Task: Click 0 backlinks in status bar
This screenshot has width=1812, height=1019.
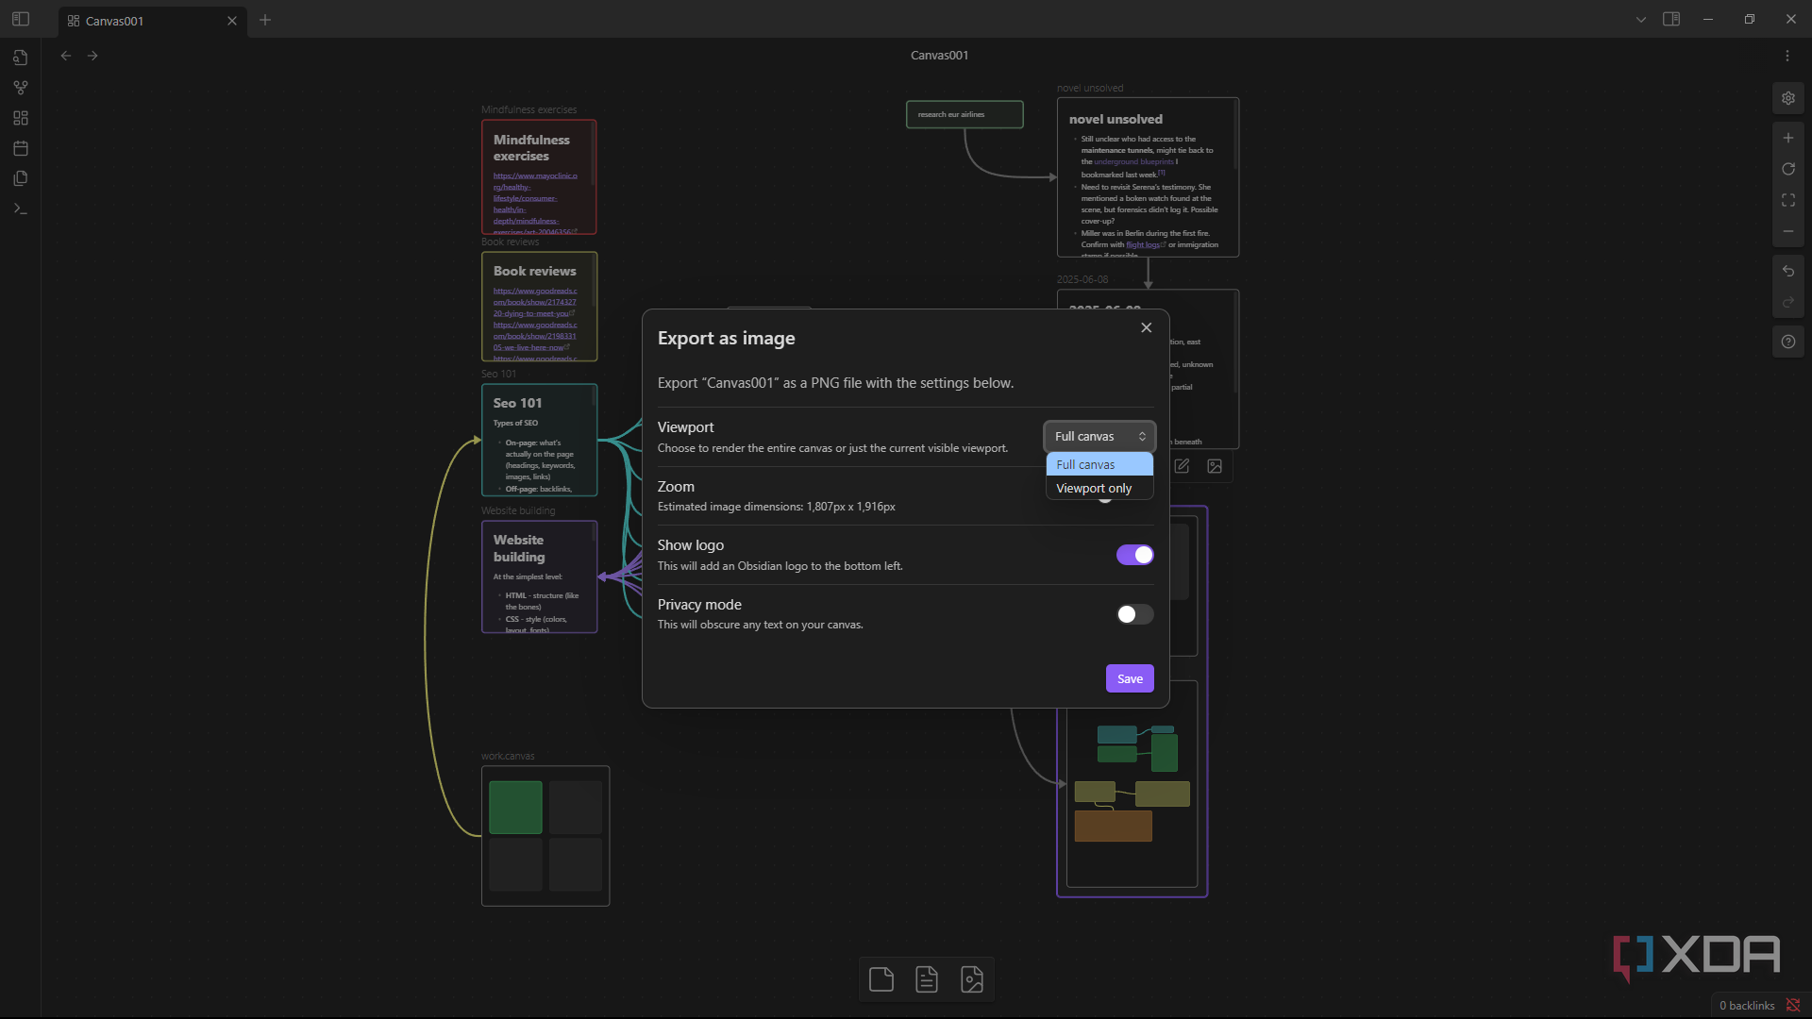Action: point(1747,1006)
